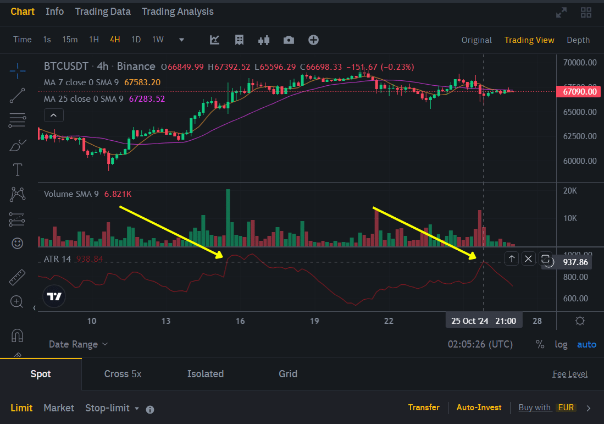Enable auto price scaling

coord(586,344)
